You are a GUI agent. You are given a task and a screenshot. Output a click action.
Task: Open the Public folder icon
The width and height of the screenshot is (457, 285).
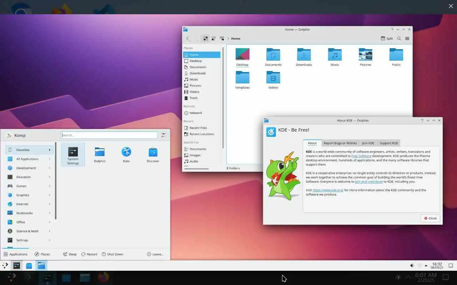[x=396, y=57]
